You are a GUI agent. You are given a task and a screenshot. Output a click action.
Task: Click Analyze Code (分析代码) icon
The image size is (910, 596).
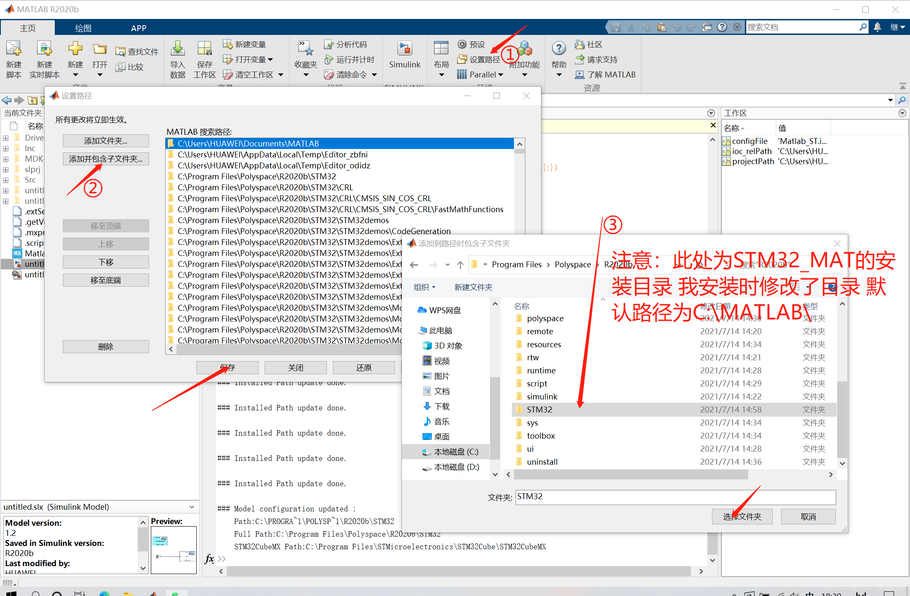329,44
